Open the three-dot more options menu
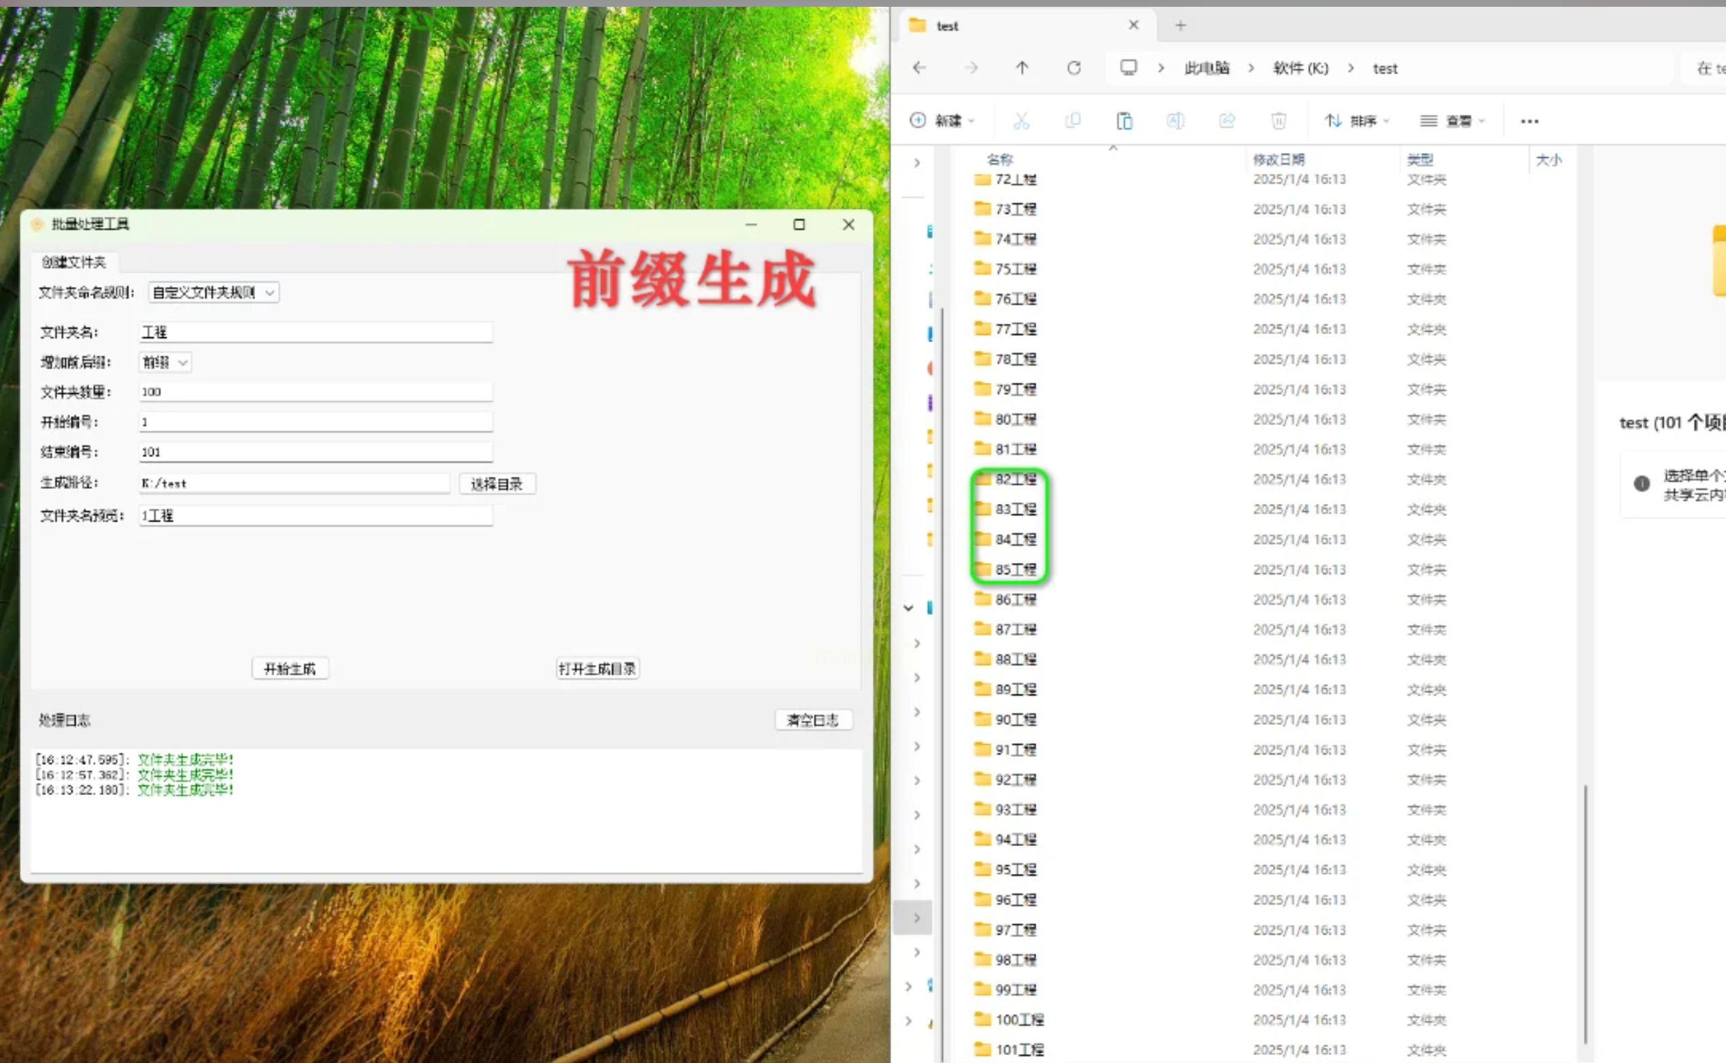 pyautogui.click(x=1529, y=122)
